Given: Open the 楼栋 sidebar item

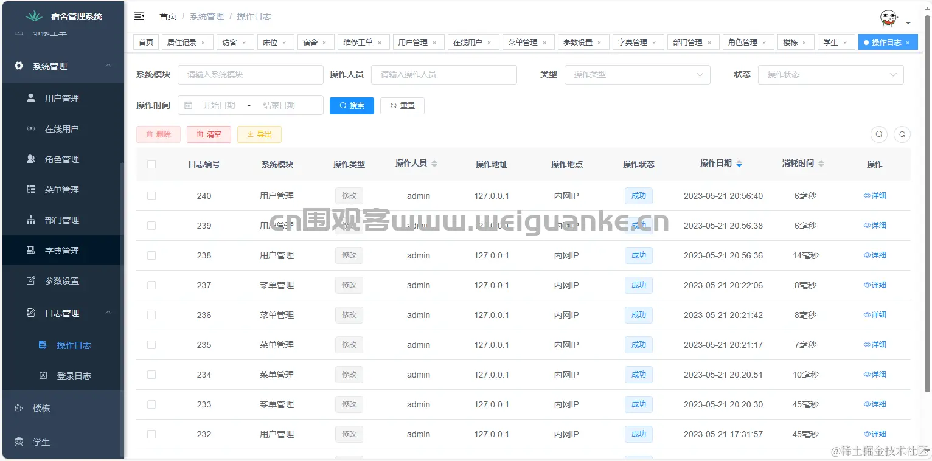Looking at the screenshot, I should click(62, 408).
